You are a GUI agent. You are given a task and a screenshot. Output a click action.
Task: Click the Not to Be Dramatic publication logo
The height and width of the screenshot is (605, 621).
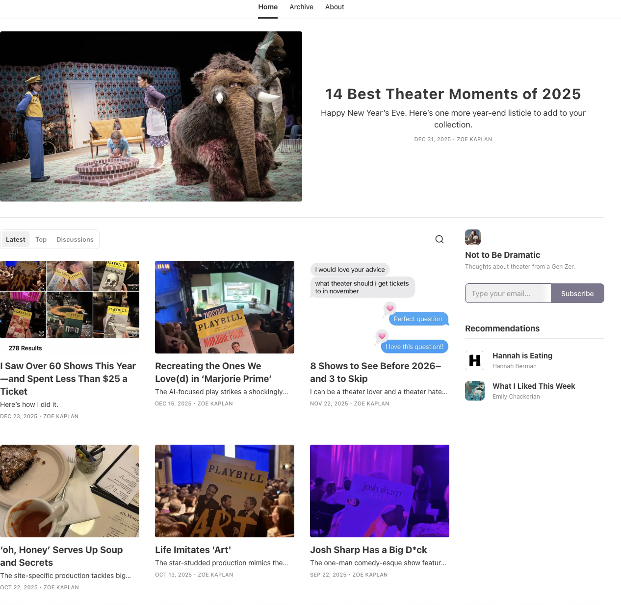pos(472,237)
